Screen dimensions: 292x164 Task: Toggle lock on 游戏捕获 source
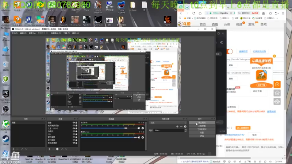76,140
